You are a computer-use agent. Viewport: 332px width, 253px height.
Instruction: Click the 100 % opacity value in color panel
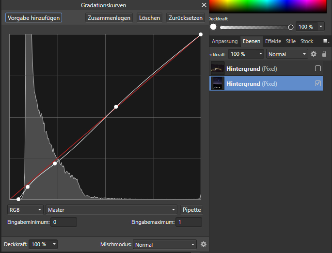(306, 27)
